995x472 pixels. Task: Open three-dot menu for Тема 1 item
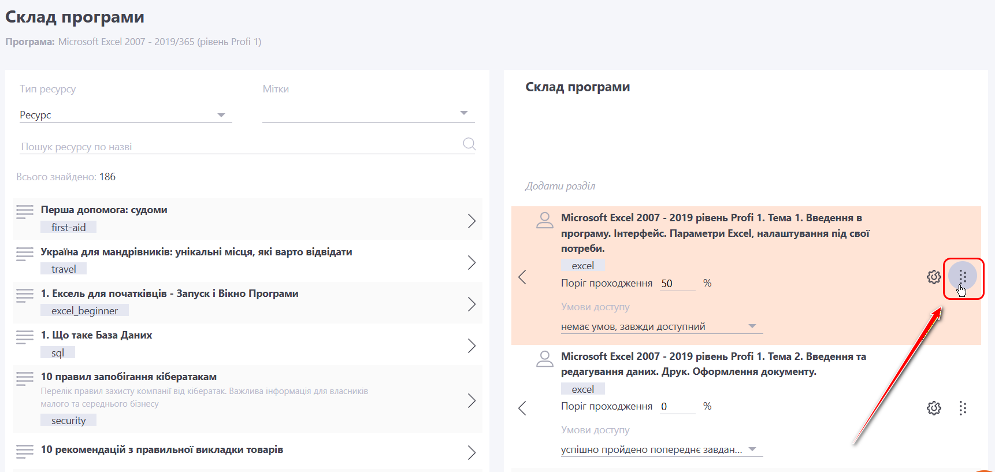963,277
